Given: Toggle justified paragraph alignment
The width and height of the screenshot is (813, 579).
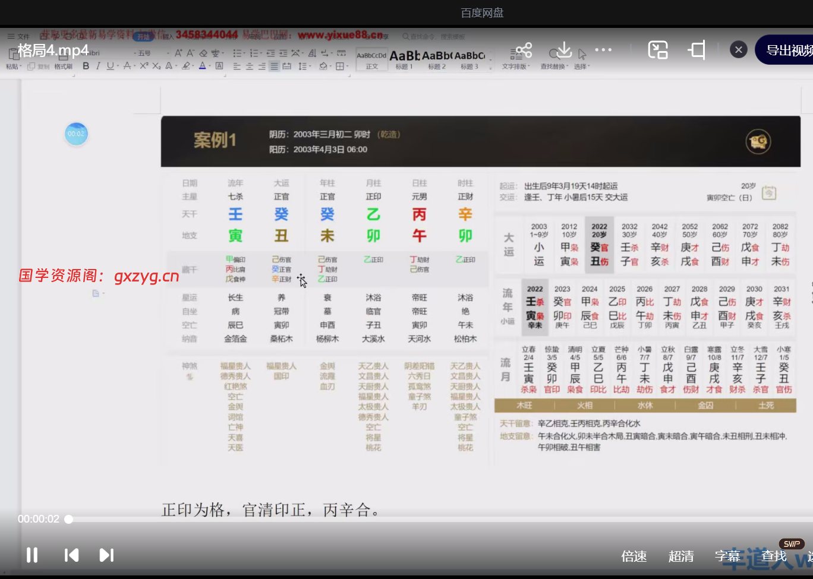Looking at the screenshot, I should (x=274, y=66).
